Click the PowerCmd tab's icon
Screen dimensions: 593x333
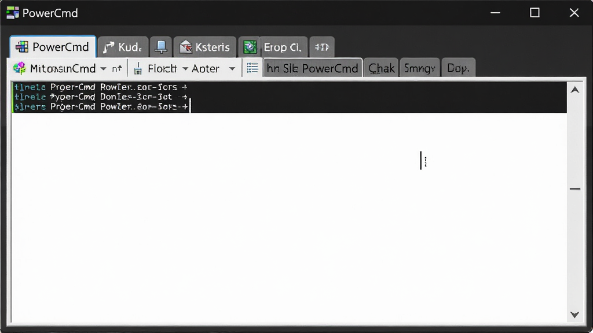coord(21,47)
